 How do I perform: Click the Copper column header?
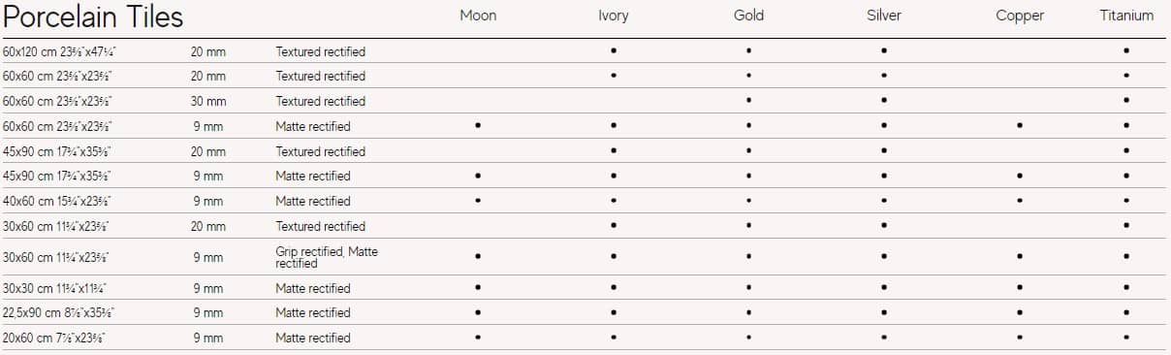point(1020,16)
